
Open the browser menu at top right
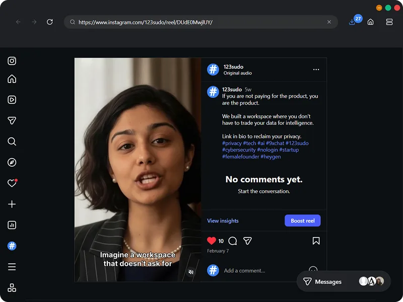click(x=389, y=22)
